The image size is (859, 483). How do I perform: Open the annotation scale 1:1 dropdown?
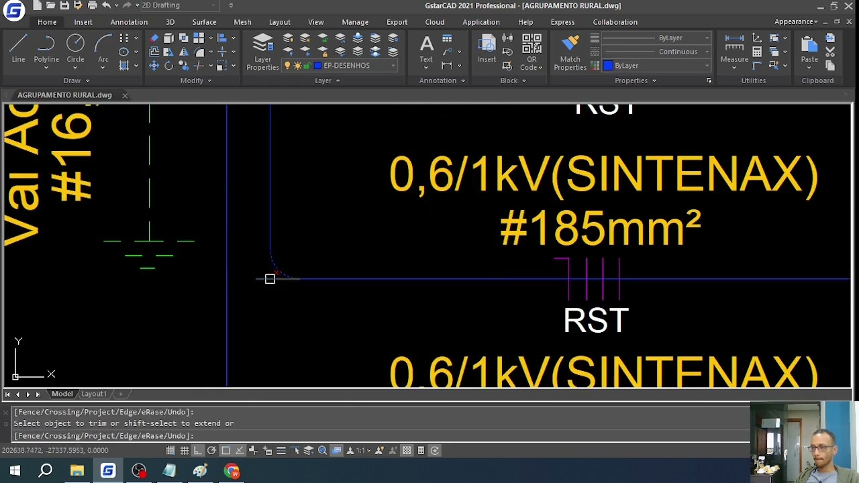(364, 451)
